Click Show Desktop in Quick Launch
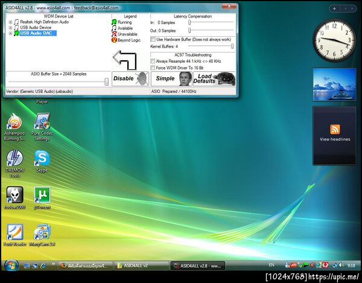This screenshot has height=283, width=362. coord(27,266)
